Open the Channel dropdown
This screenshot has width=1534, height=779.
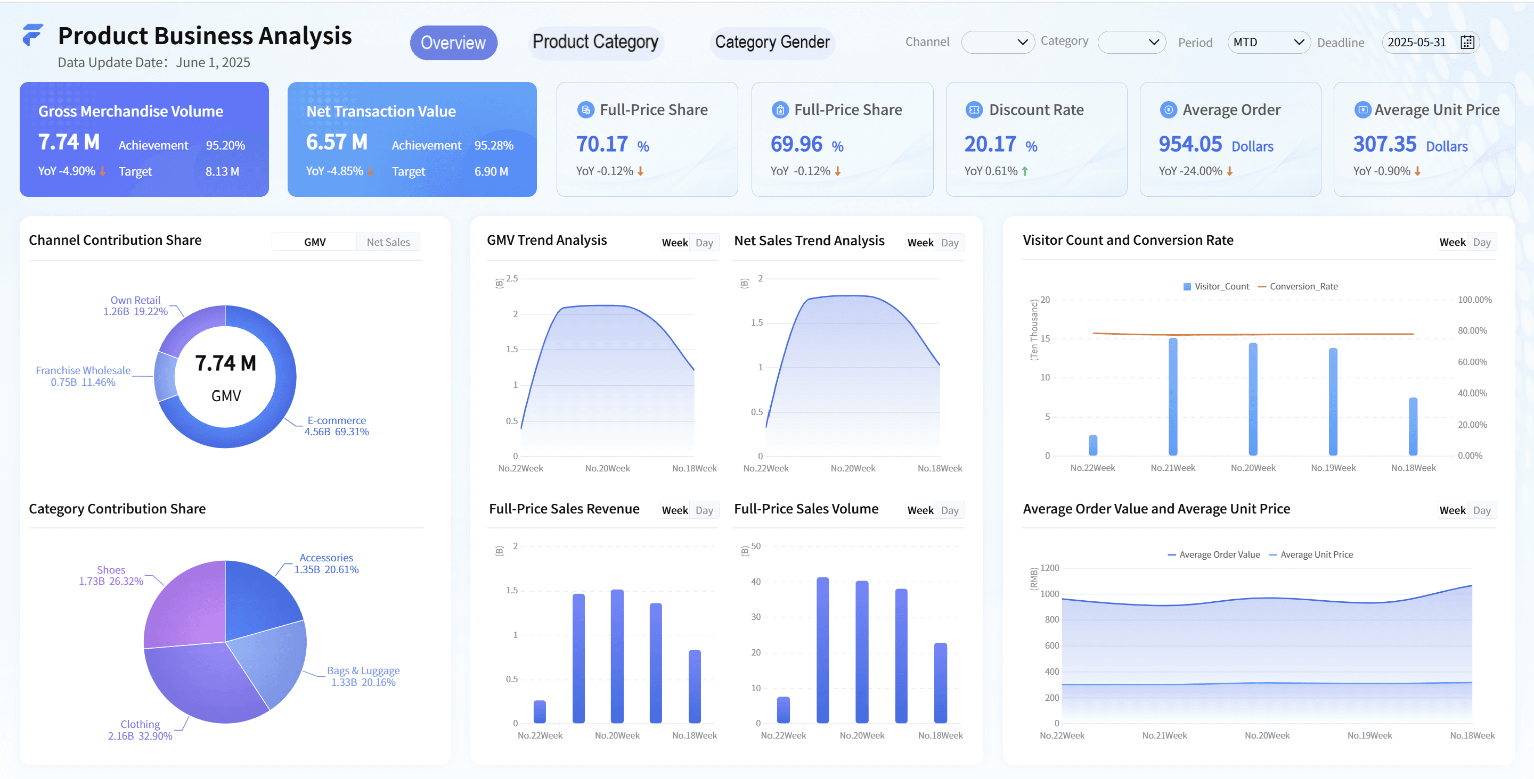(x=998, y=42)
